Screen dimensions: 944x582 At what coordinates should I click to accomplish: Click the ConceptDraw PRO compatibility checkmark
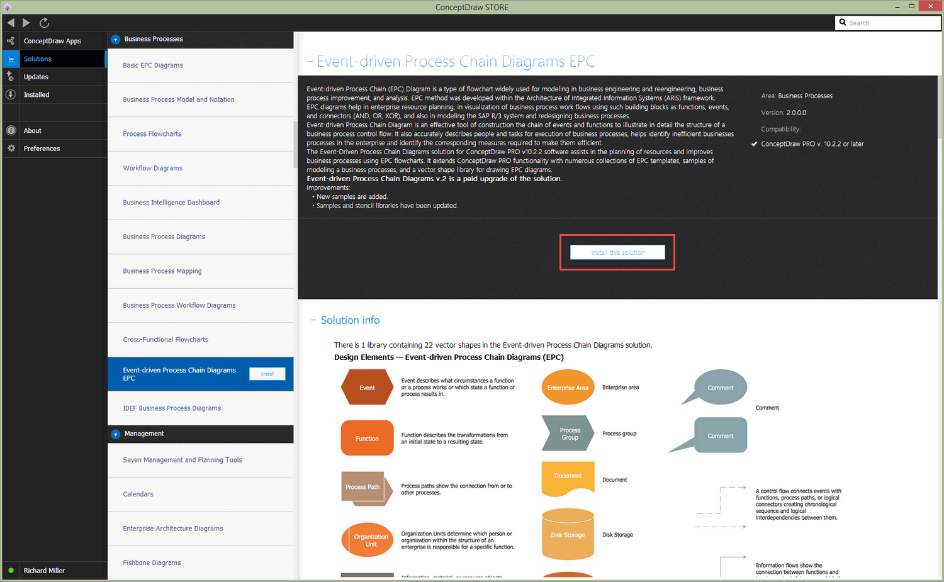click(754, 144)
